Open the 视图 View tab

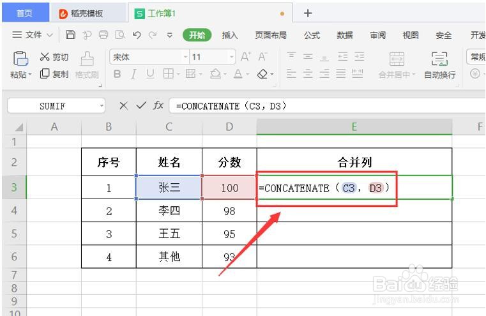click(x=411, y=35)
